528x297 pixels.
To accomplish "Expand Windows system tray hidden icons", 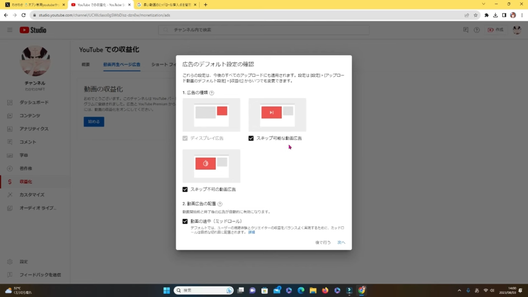I will click(459, 290).
